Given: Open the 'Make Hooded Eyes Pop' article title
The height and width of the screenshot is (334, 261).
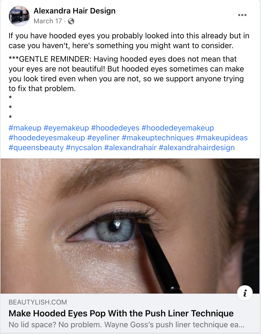Looking at the screenshot, I should [121, 313].
